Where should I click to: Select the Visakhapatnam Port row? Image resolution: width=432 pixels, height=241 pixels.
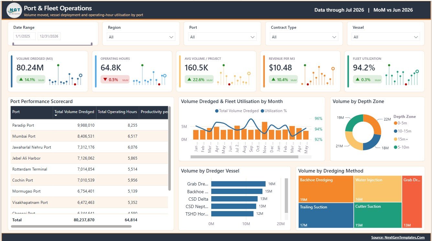pos(89,202)
